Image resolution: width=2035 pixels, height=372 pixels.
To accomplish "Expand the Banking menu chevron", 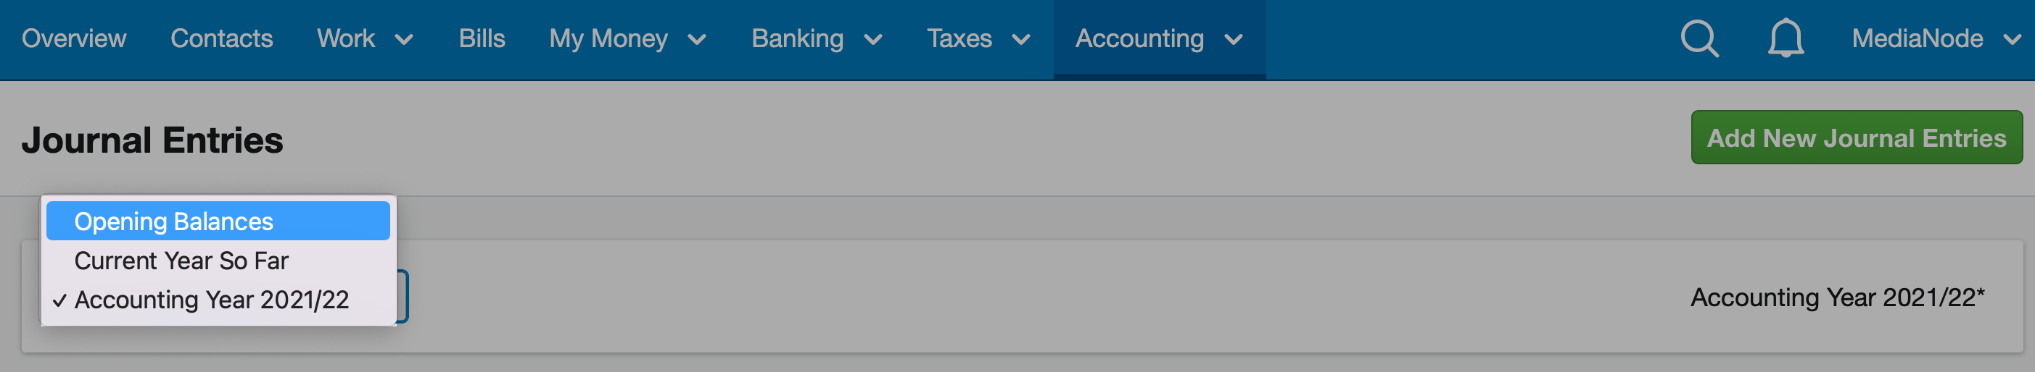I will point(873,39).
